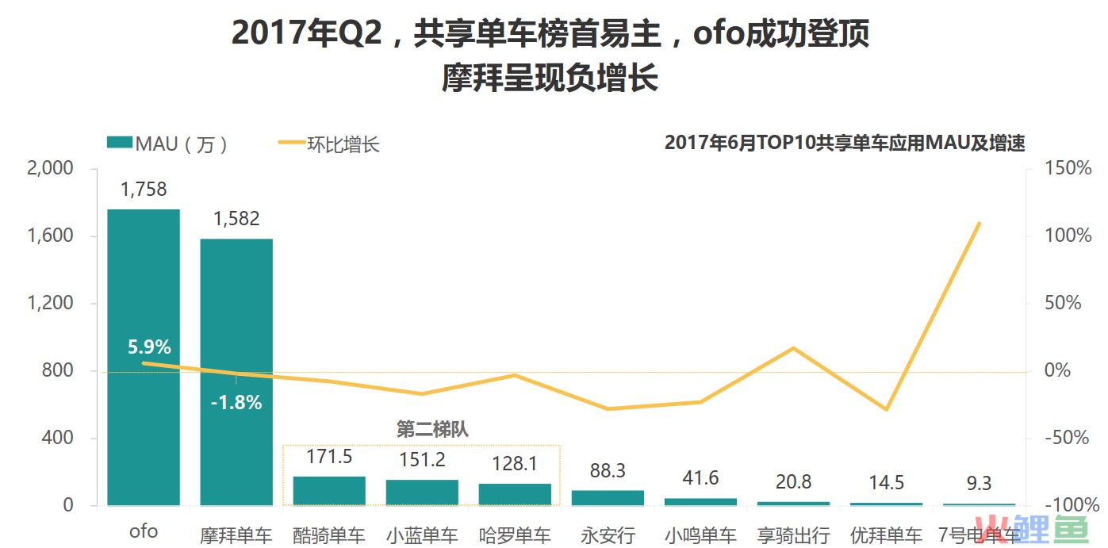Click the 2017年6月TOP10 subtitle text

pos(845,144)
